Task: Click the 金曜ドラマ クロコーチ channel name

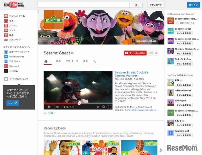Action: (x=19, y=52)
